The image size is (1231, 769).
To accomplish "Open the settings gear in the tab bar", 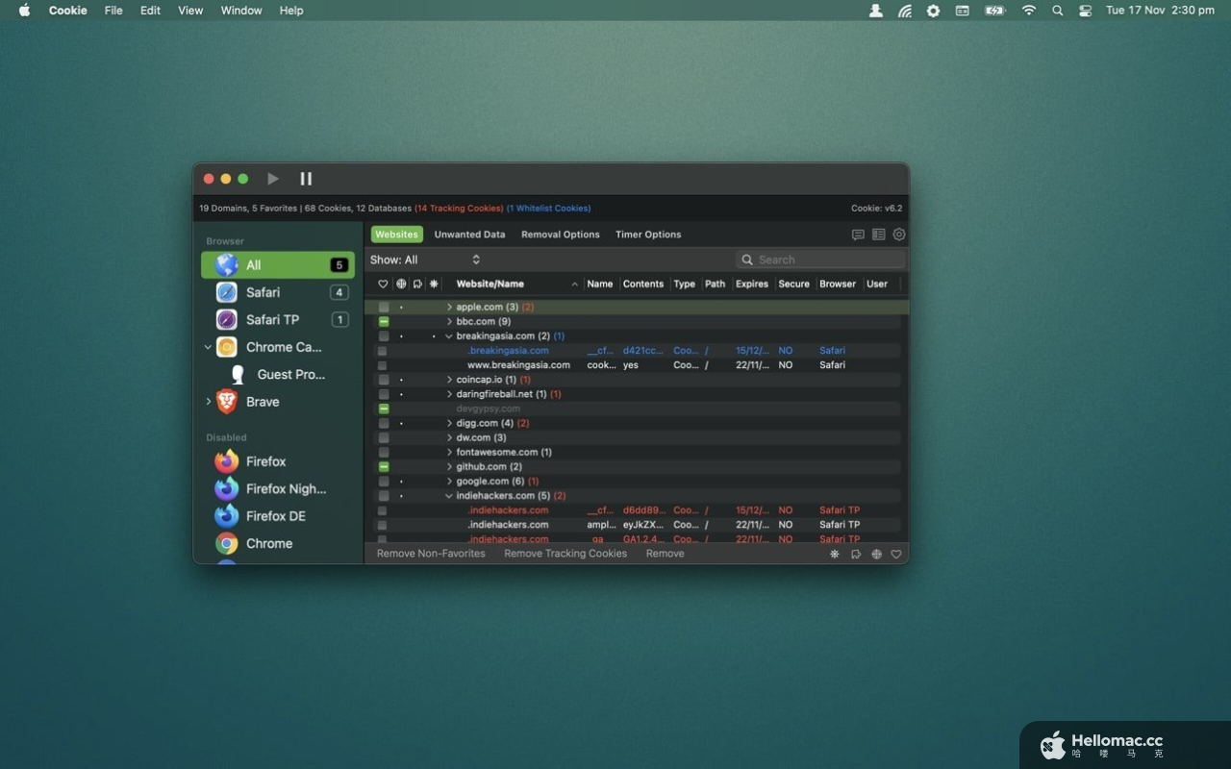I will pos(899,235).
